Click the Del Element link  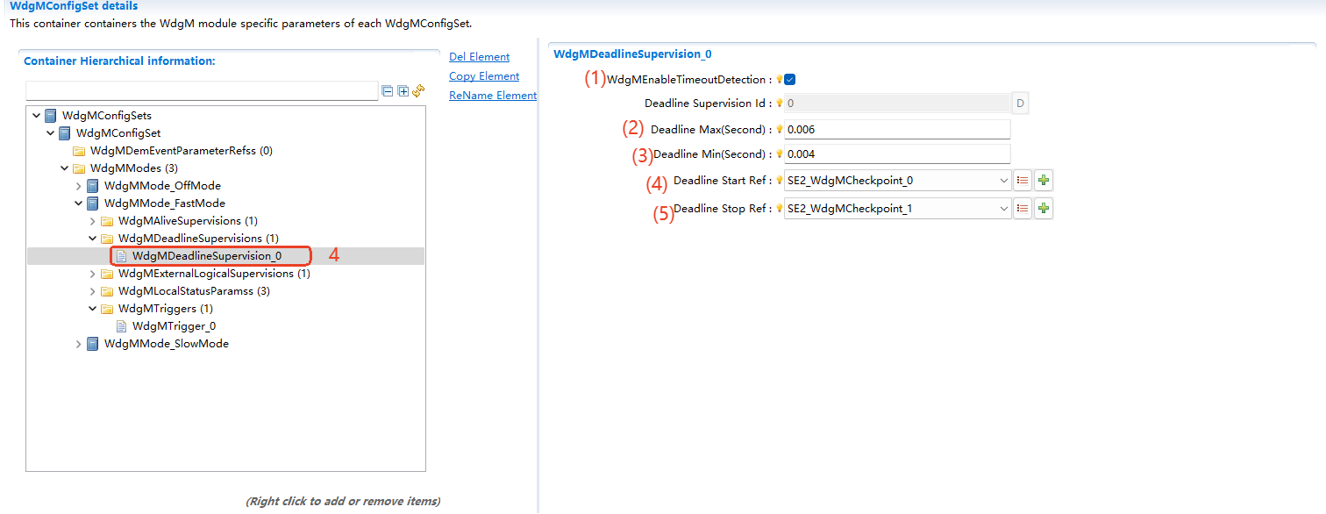tap(479, 57)
